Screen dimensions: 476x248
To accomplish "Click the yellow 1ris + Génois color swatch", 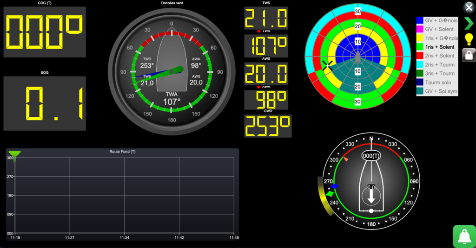I will click(420, 38).
